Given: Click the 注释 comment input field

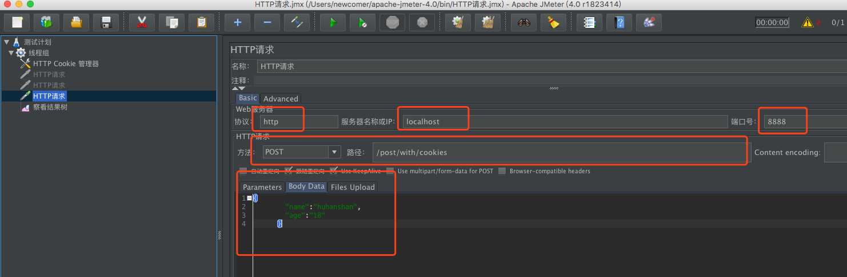Looking at the screenshot, I should pyautogui.click(x=549, y=80).
